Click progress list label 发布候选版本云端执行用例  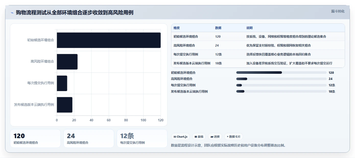coord(189,92)
